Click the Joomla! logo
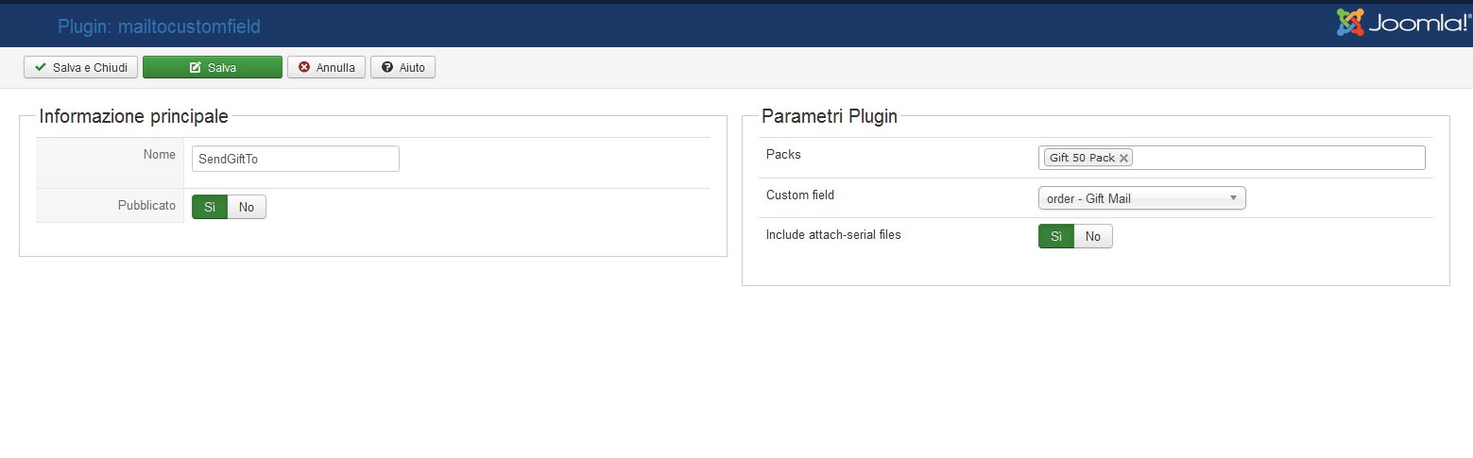1473x458 pixels. coord(1402,23)
